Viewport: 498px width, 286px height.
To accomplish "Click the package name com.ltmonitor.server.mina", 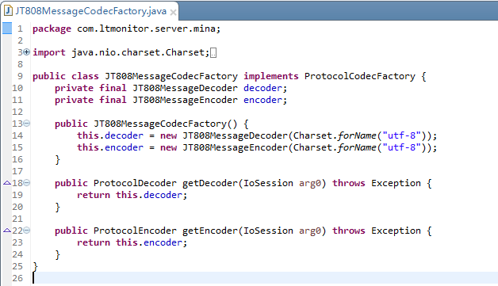I will click(x=146, y=29).
